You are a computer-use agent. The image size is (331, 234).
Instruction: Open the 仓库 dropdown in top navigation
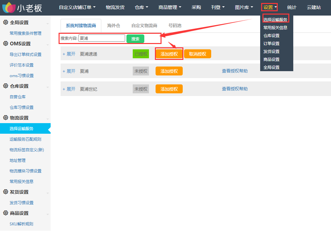[x=142, y=7]
